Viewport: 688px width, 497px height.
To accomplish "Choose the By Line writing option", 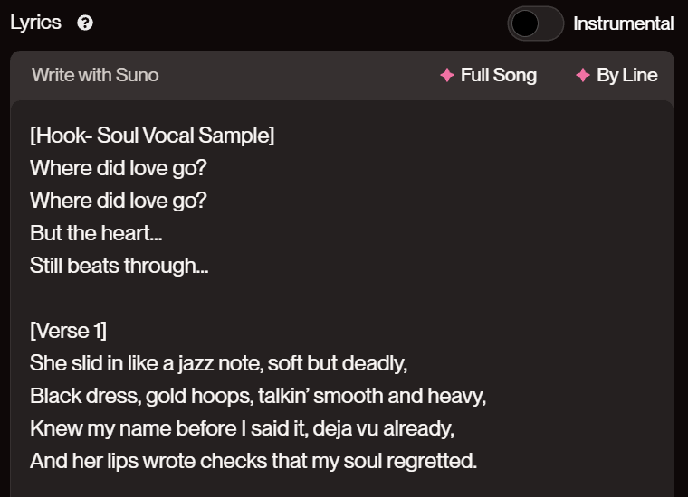I will point(626,75).
